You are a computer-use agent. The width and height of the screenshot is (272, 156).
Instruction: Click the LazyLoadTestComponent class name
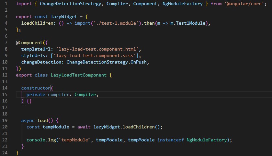coord(79,75)
